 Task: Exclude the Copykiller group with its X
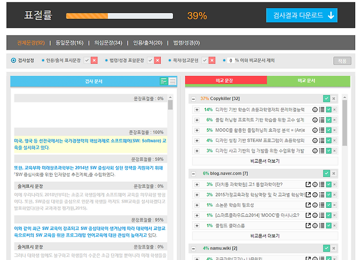click(334, 99)
